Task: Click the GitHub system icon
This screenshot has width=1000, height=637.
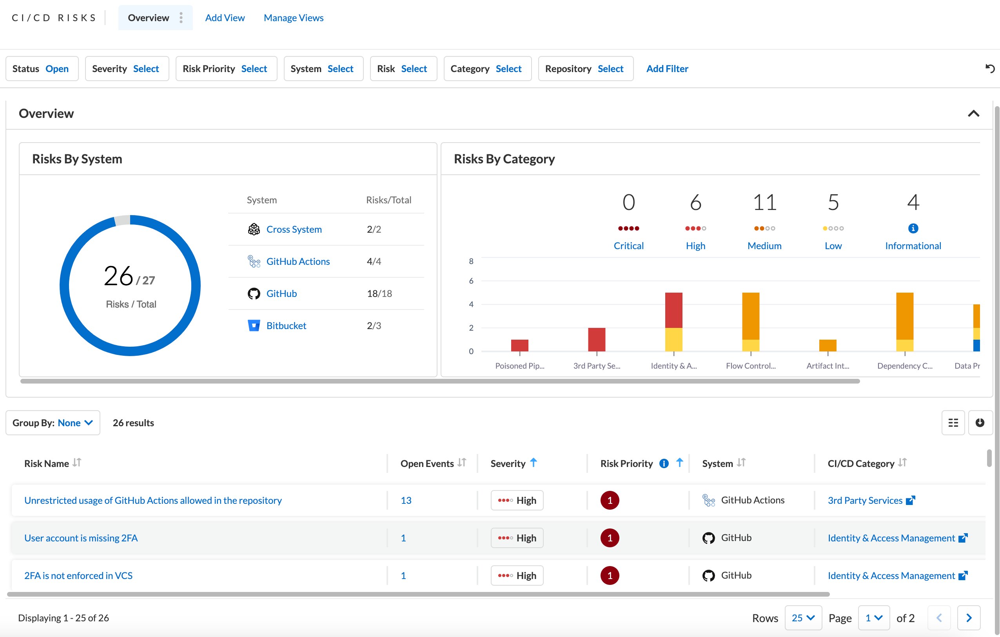Action: [x=253, y=293]
